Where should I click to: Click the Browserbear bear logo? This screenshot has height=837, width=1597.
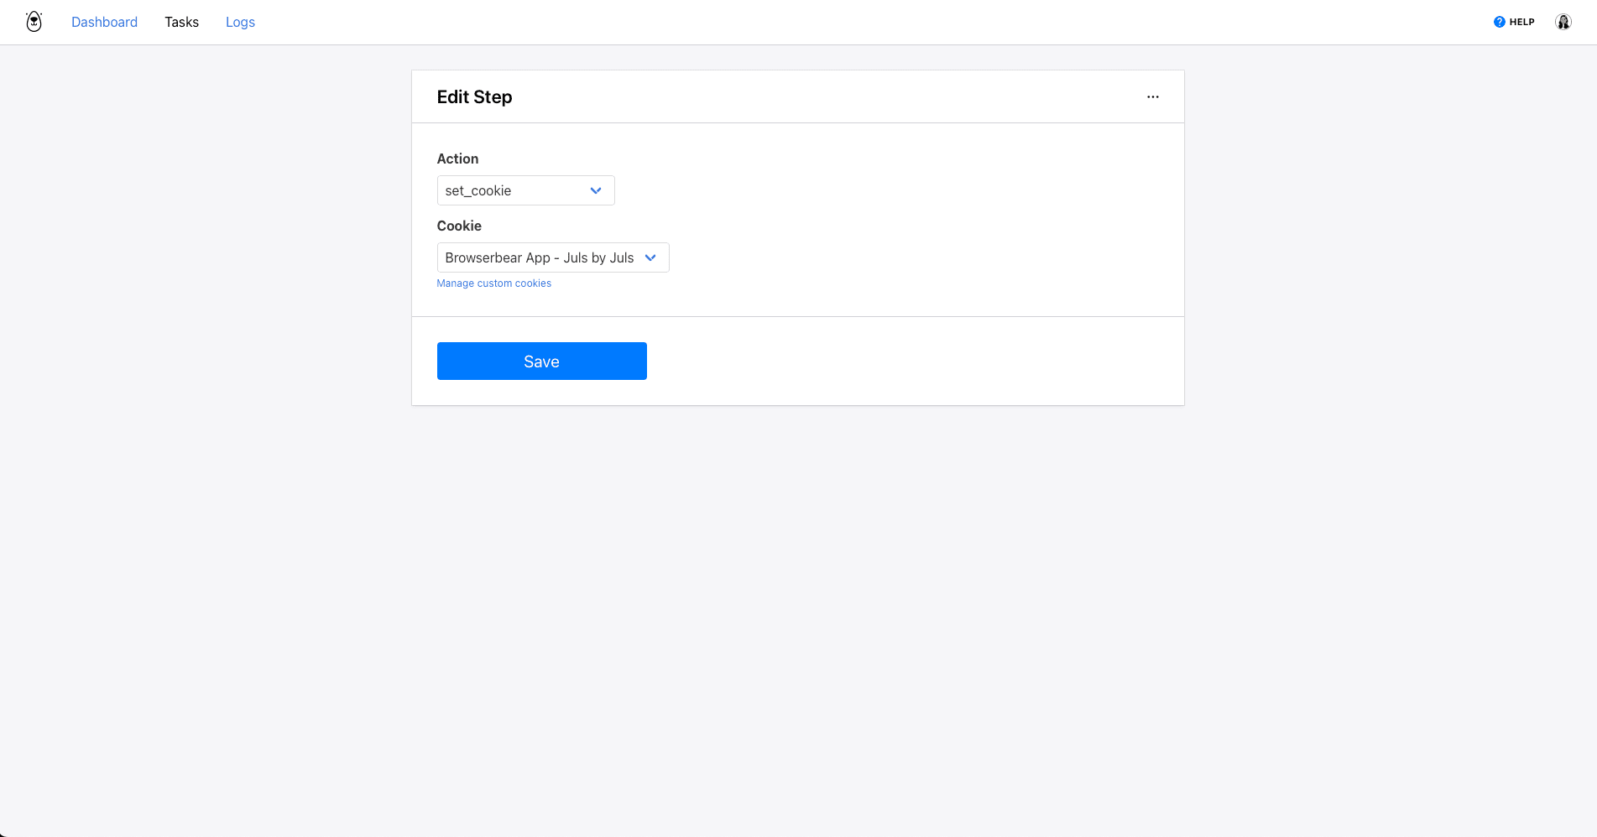[x=34, y=22]
